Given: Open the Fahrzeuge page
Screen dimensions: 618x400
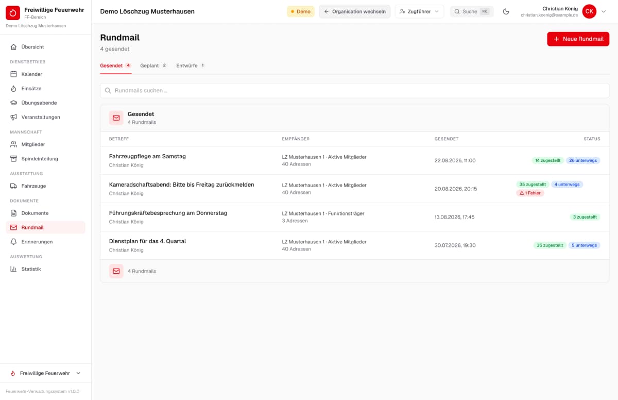Looking at the screenshot, I should tap(45, 186).
